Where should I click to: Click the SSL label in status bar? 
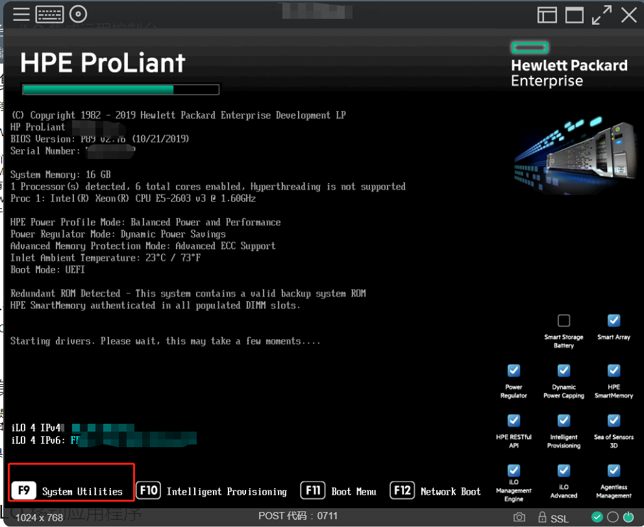point(560,519)
